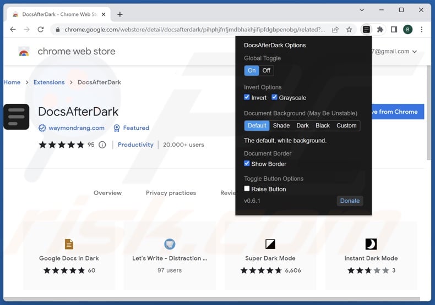Click 'Let's Write - Distraction' extension name

[170, 258]
